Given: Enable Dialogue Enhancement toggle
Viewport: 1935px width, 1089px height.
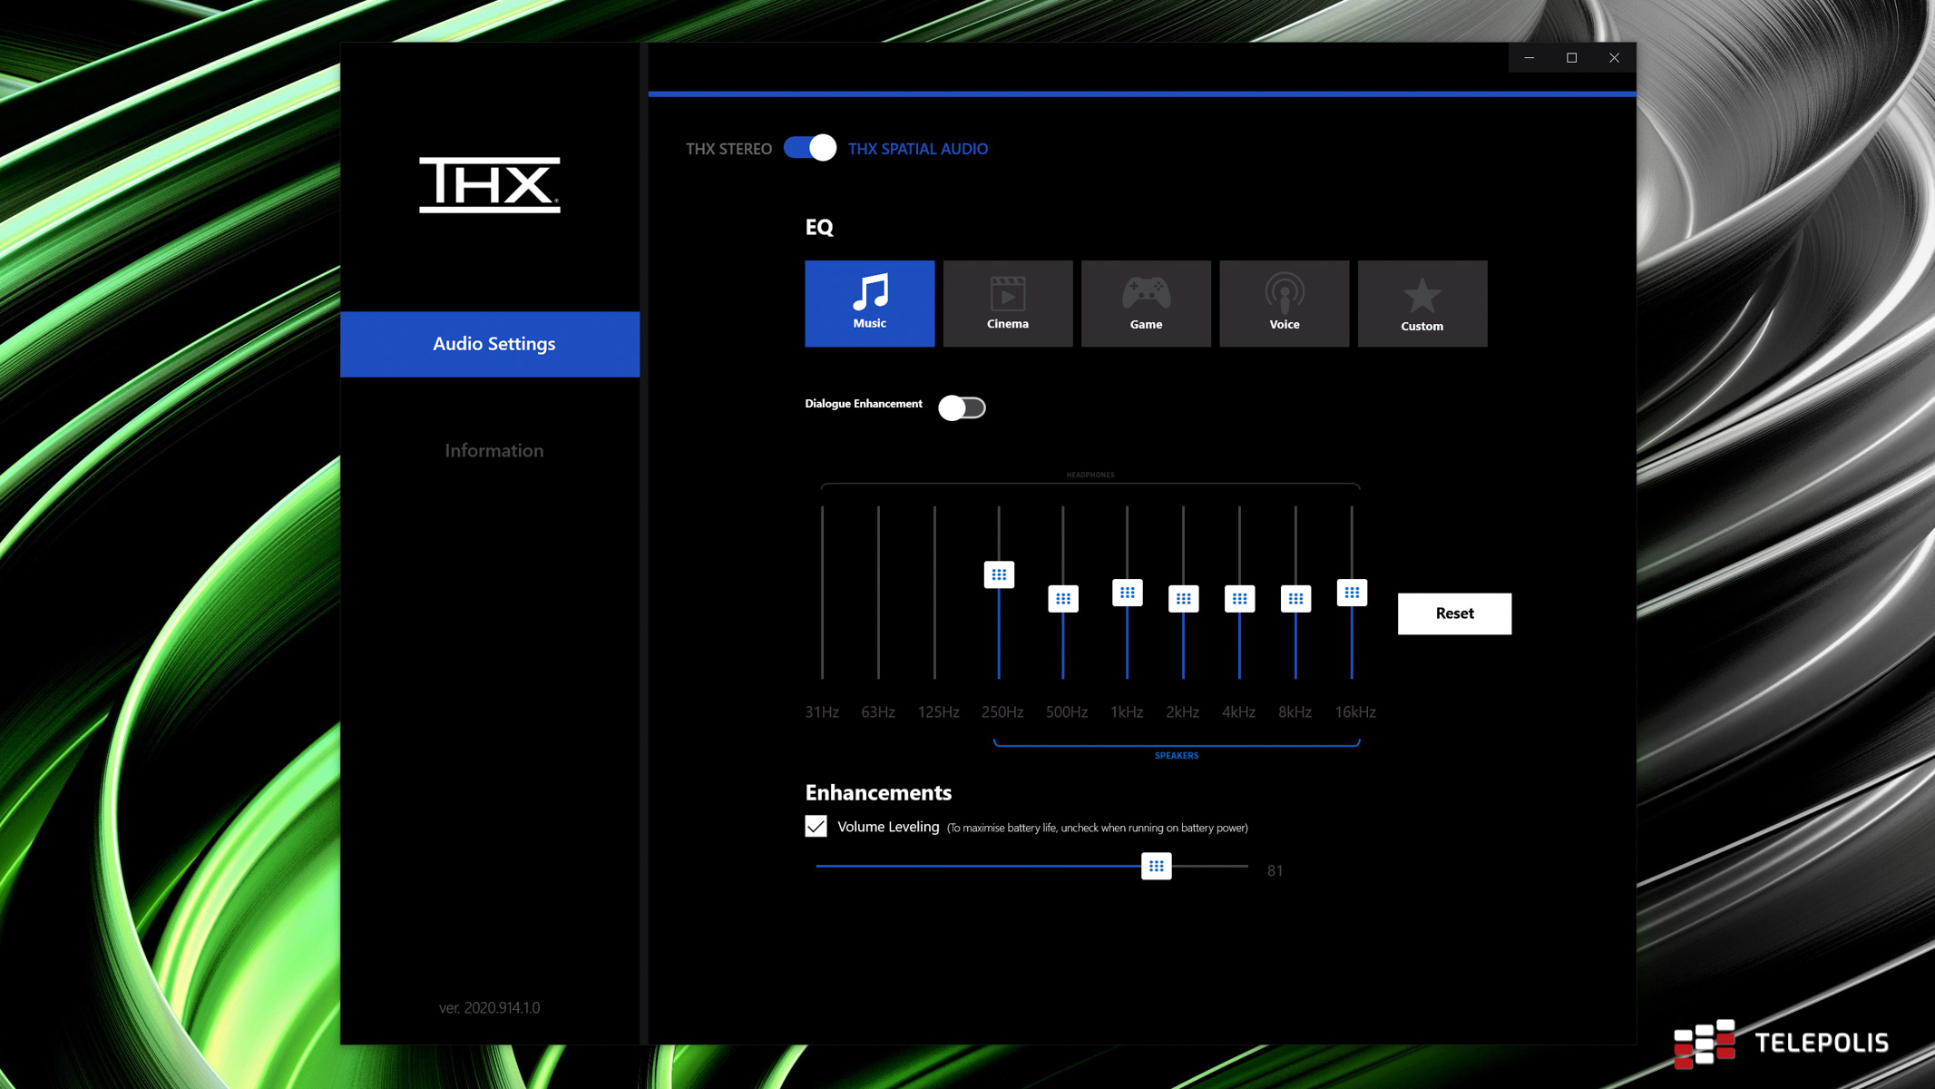Looking at the screenshot, I should 962,407.
